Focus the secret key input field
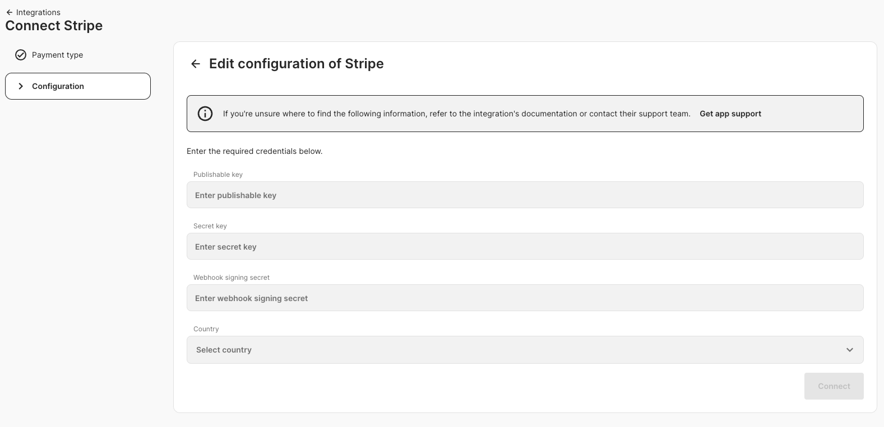 tap(525, 246)
